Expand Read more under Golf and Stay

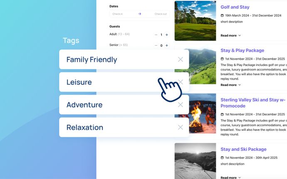(230, 35)
